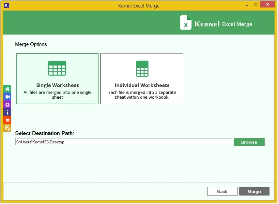Click the Single Worksheet grid icon

click(57, 68)
